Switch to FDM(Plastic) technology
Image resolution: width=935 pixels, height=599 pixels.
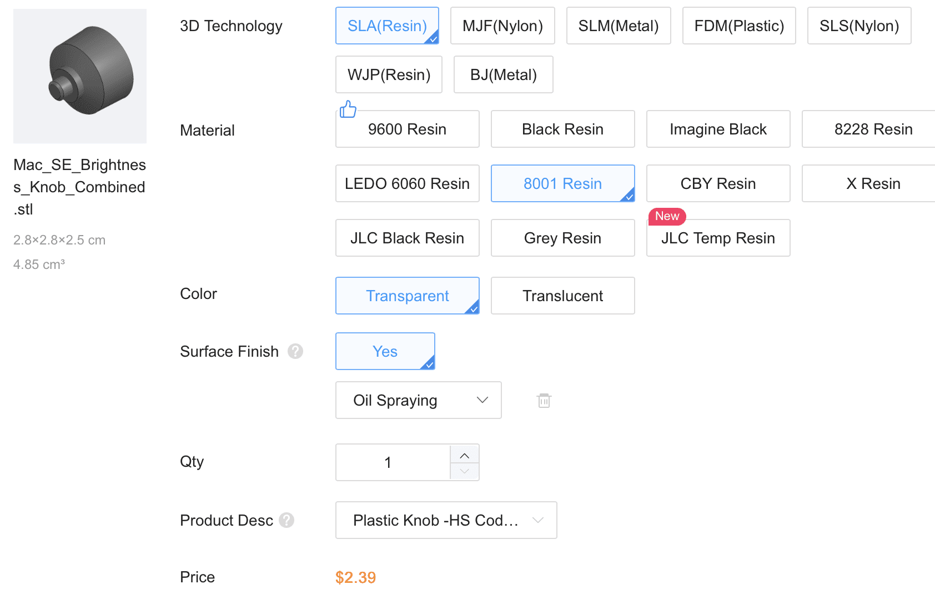[x=738, y=26]
